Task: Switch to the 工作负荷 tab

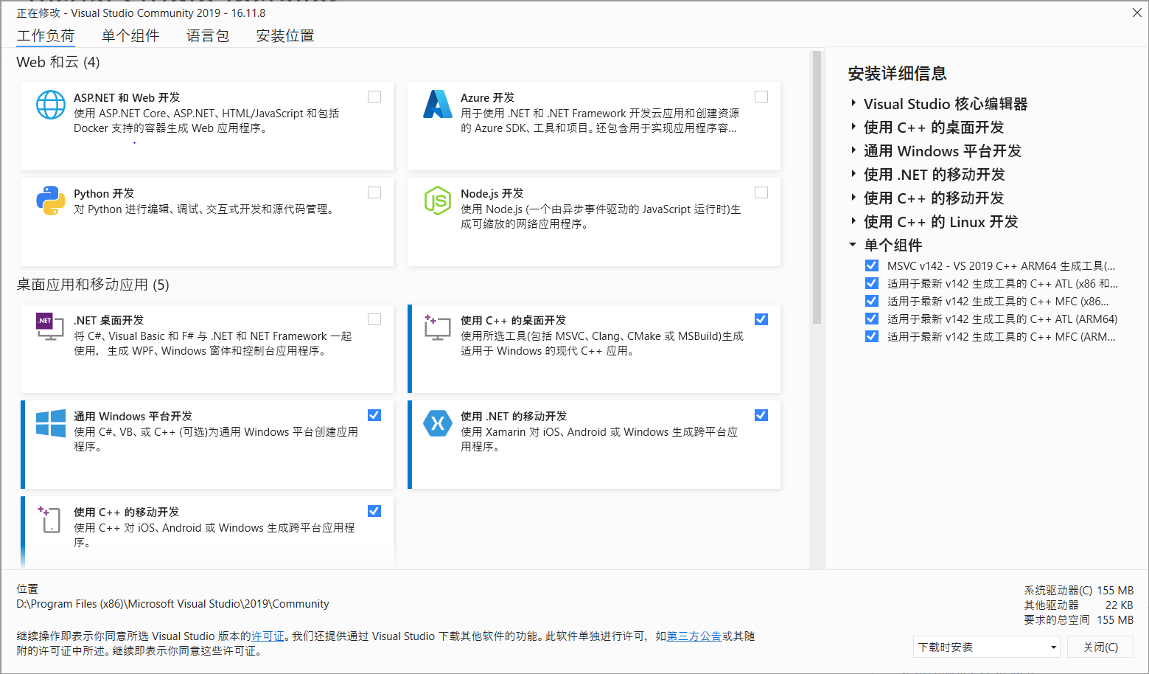Action: click(x=46, y=35)
